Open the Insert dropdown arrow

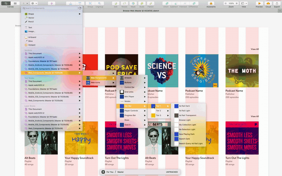pos(27,3)
